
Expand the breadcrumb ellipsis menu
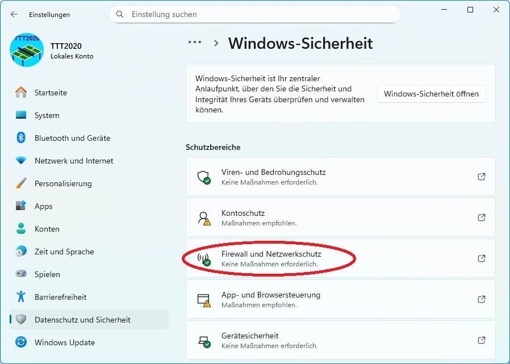(194, 42)
